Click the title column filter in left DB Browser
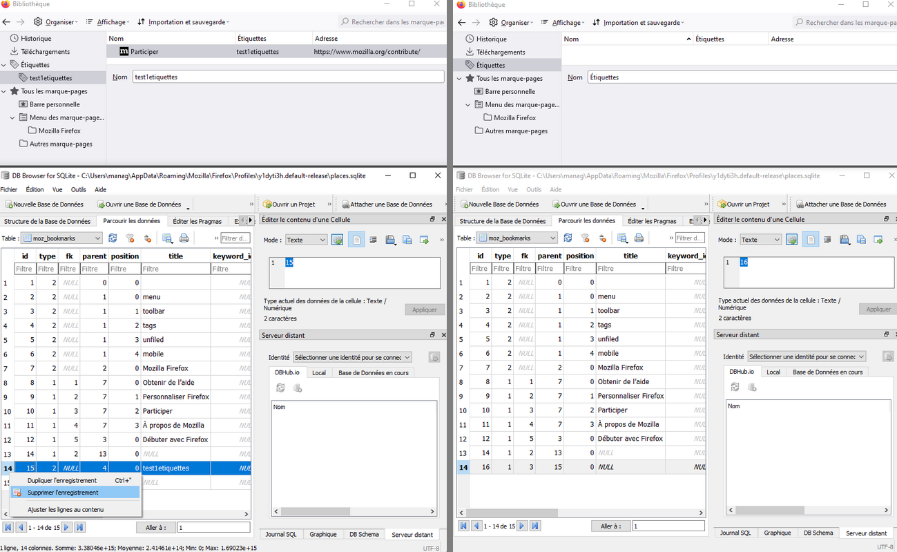Viewport: 897px width, 552px height. point(176,269)
